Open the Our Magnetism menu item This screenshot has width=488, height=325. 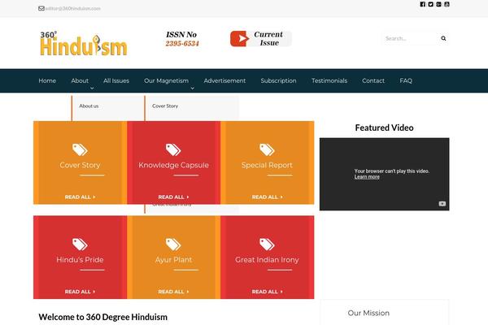pos(166,80)
